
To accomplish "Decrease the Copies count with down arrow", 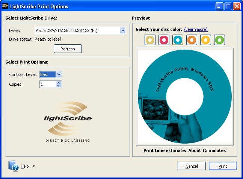I will click(x=59, y=86).
